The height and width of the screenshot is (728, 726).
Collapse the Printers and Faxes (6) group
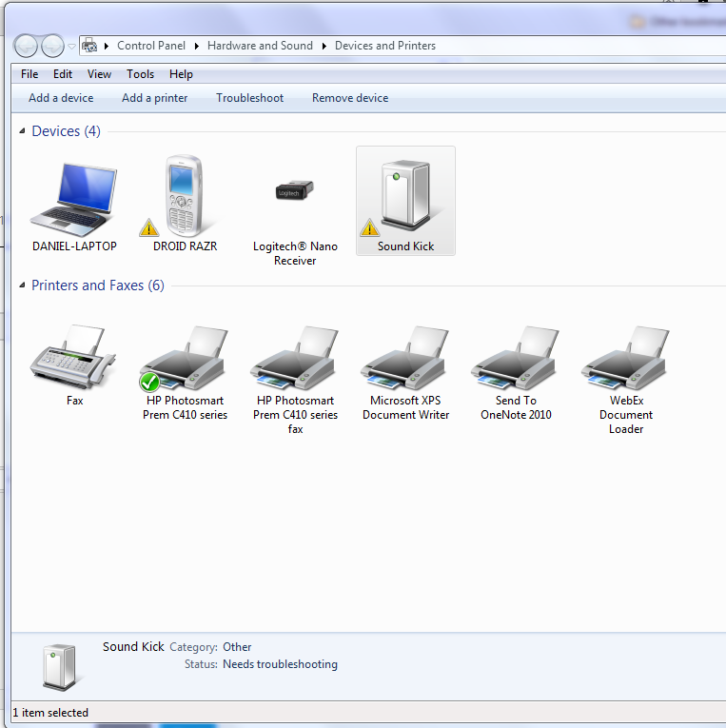point(23,285)
